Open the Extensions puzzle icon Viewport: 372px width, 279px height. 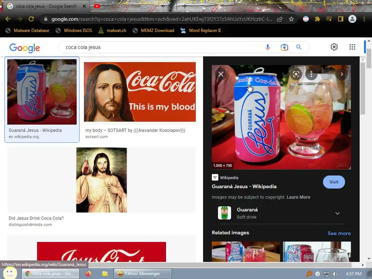pos(318,19)
